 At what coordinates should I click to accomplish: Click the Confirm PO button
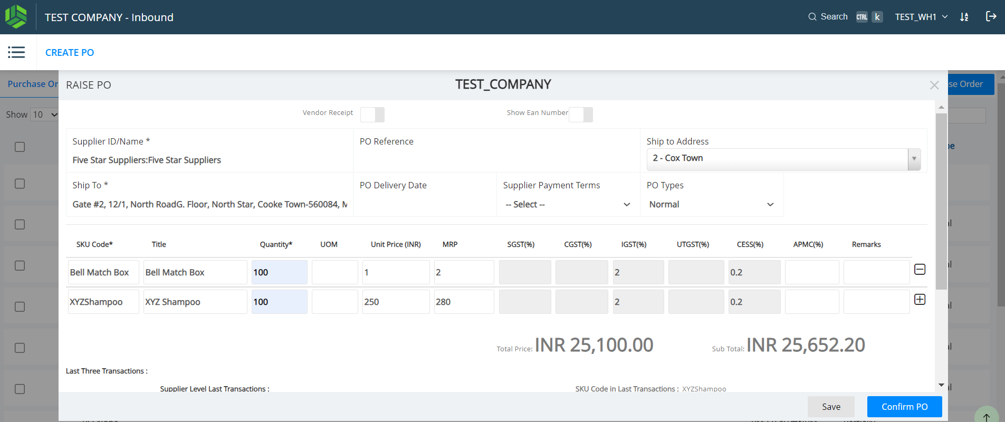[x=904, y=407]
